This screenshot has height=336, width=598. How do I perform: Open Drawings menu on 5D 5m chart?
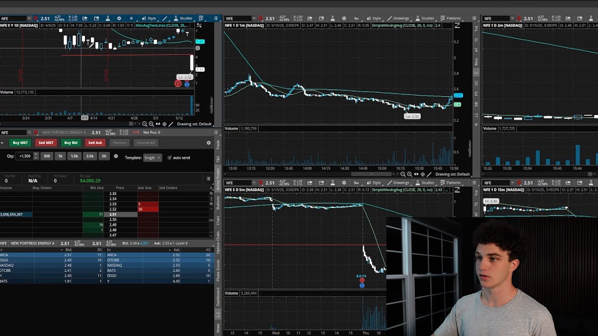399,182
